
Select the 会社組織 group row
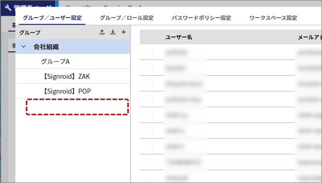(x=73, y=47)
